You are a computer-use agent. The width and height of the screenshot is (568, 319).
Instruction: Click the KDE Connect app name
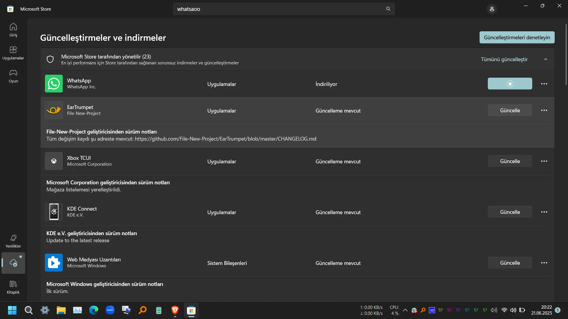click(82, 209)
